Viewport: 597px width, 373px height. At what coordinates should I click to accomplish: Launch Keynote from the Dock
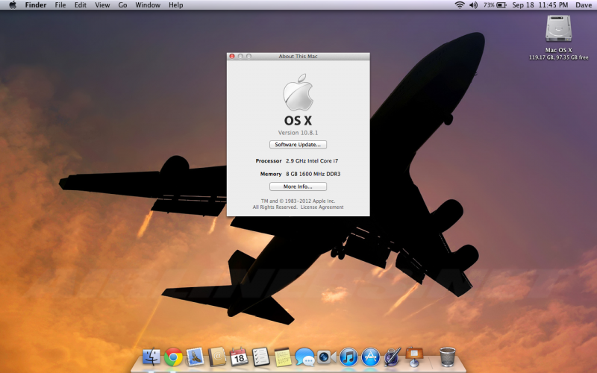(414, 357)
